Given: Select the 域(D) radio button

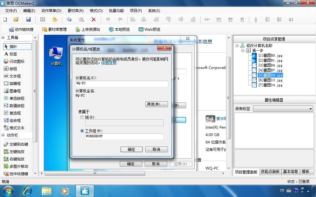Looking at the screenshot, I should point(82,117).
